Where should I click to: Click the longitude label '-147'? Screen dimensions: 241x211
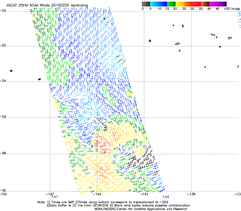click(50, 194)
